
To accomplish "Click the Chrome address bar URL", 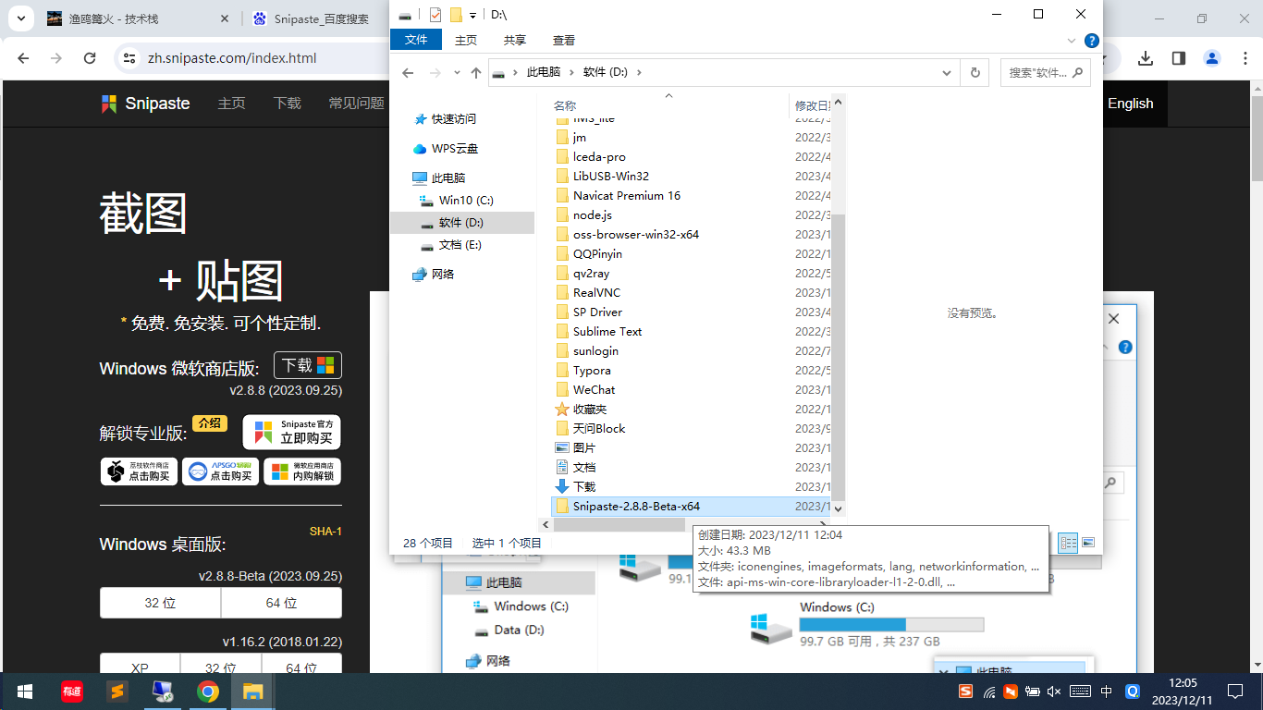I will click(232, 58).
